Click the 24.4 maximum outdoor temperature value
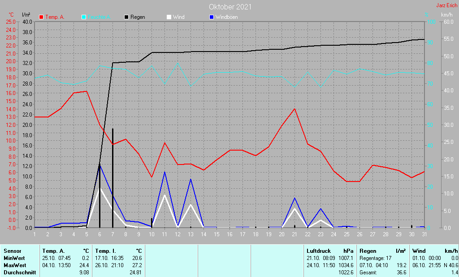Viewport: 459px width, 277px height. point(84,265)
